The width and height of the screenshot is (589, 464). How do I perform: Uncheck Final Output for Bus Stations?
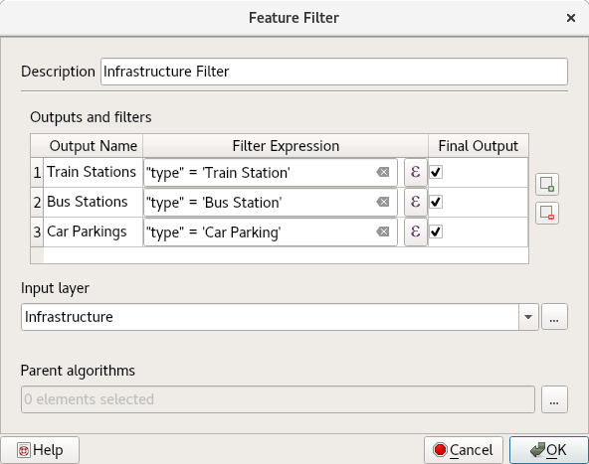click(436, 202)
